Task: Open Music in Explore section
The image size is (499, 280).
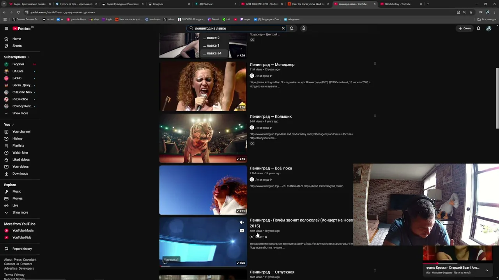Action: click(x=17, y=191)
